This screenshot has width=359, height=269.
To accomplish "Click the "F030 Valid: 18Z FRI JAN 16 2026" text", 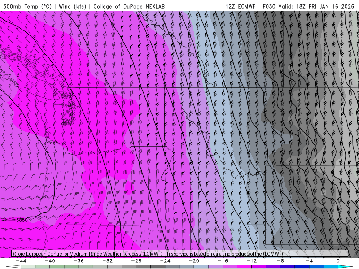I will [308, 6].
